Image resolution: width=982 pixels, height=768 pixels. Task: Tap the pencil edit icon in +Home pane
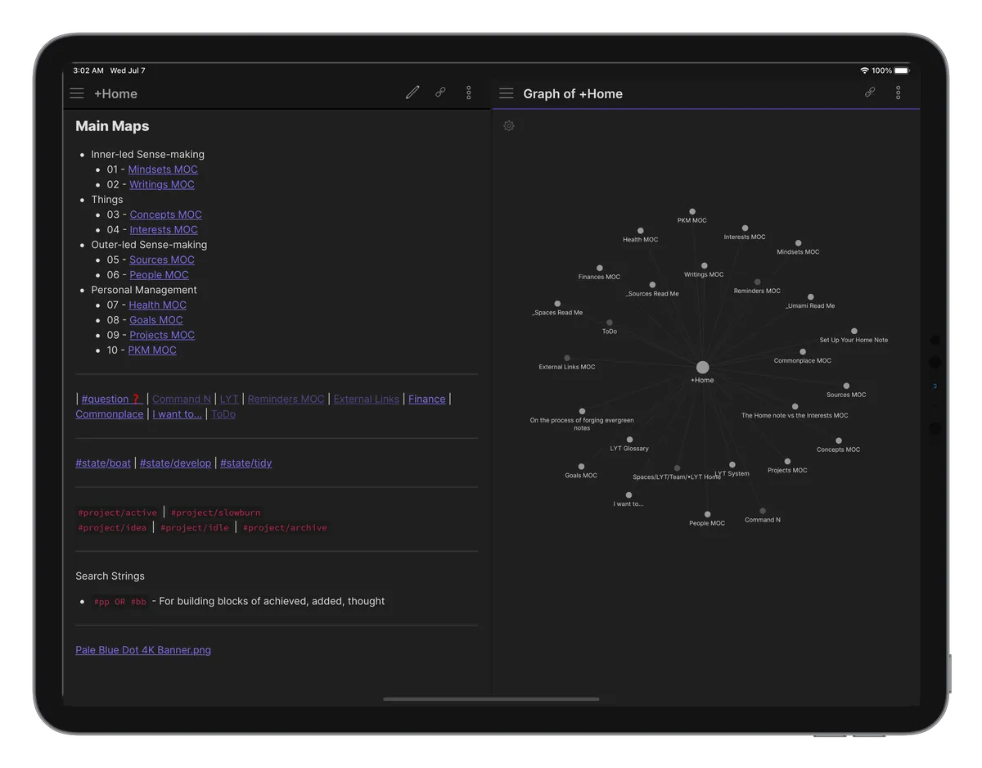tap(412, 93)
